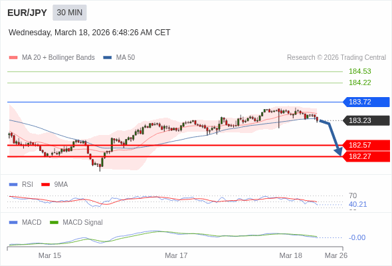The width and height of the screenshot is (392, 266).
Task: Select the 183.72 blue pivot price tag
Action: click(367, 102)
